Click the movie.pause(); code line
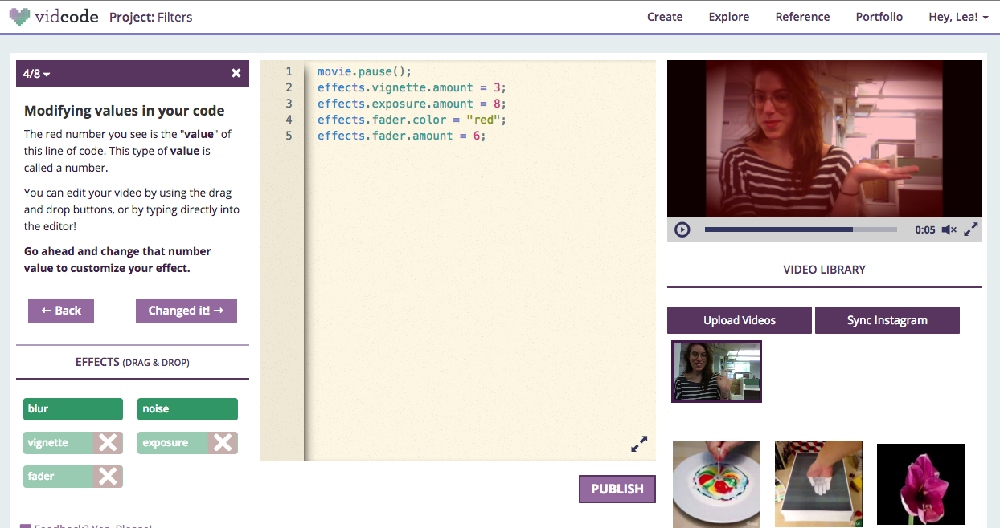 [364, 71]
